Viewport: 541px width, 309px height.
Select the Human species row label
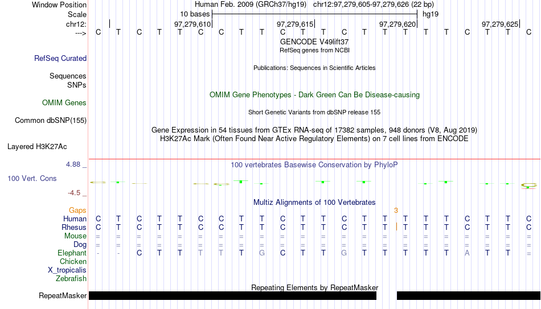[x=75, y=219]
